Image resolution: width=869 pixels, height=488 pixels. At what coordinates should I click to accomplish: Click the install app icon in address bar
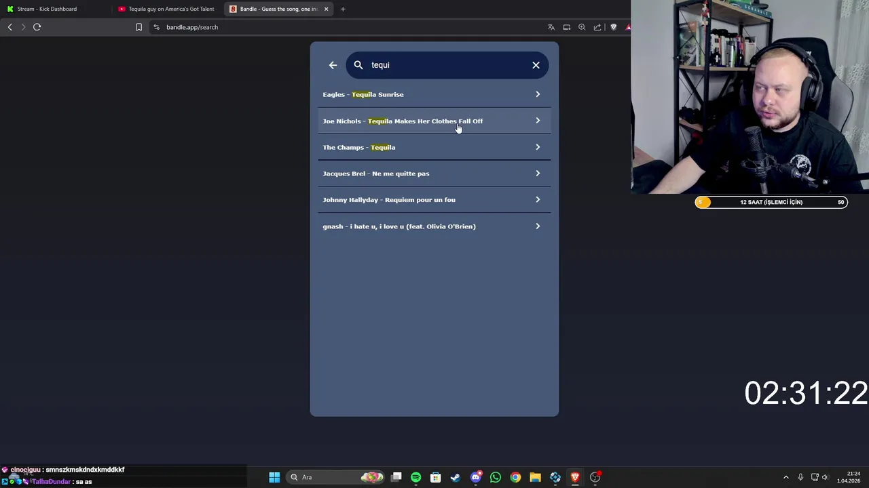567,27
